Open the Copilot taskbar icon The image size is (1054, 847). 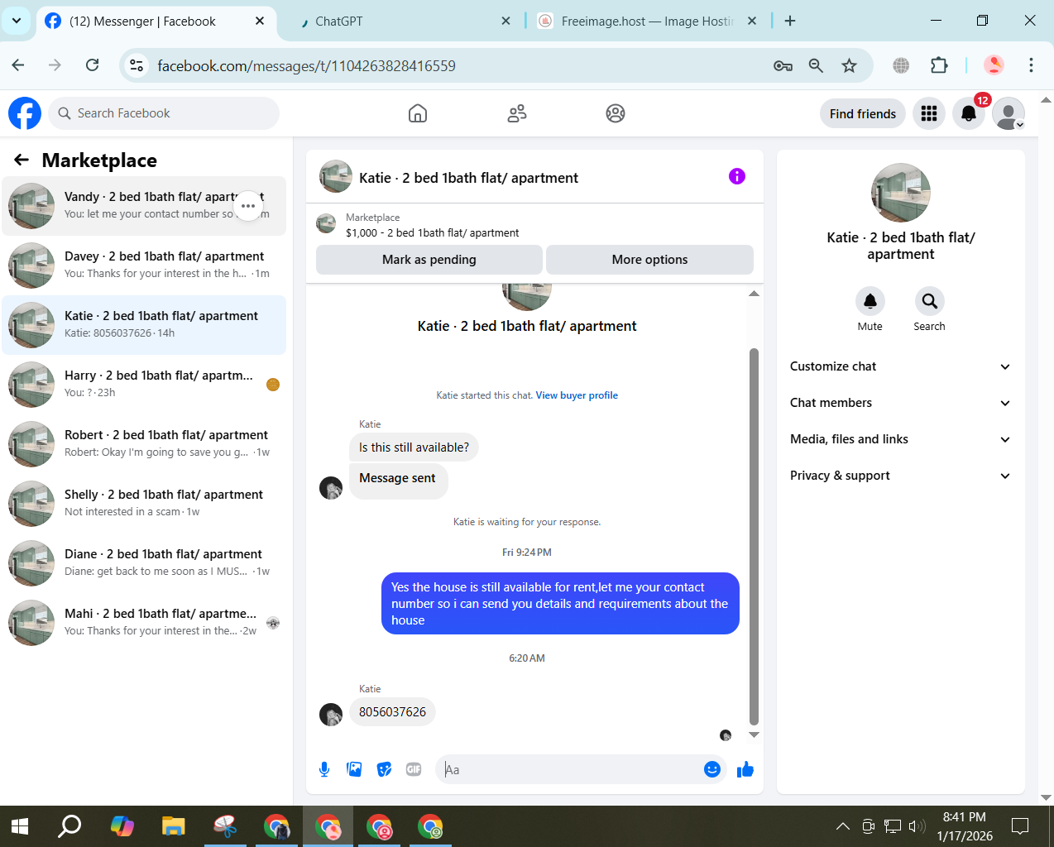click(x=122, y=825)
